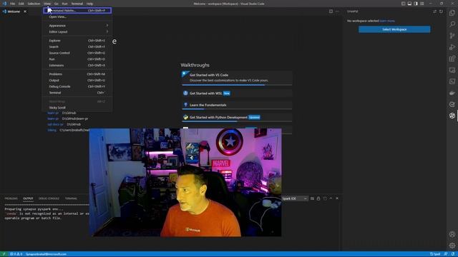Open the Get Started with WSL walkthrough
Viewport: 458px width, 257px height.
237,94
